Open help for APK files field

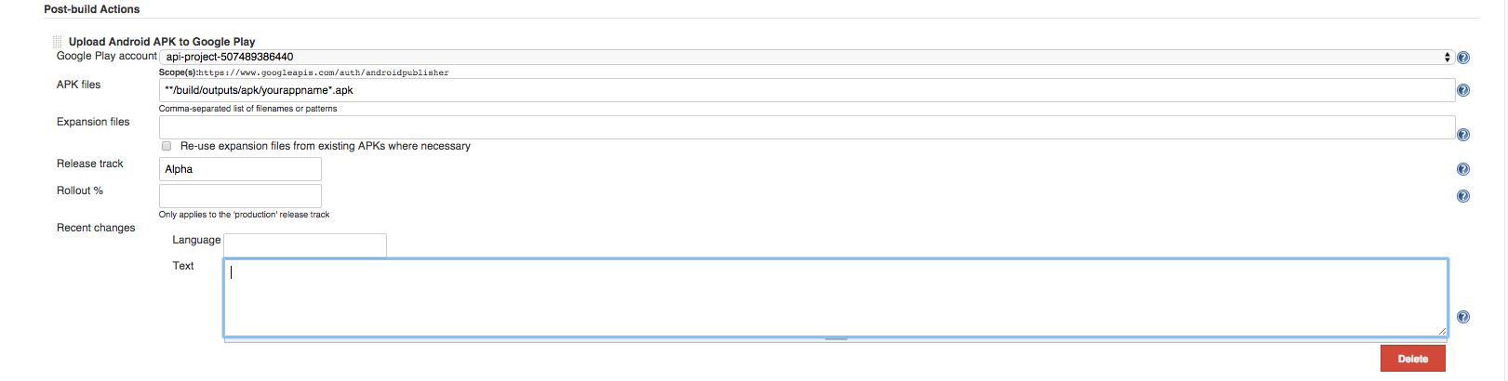pos(1462,90)
